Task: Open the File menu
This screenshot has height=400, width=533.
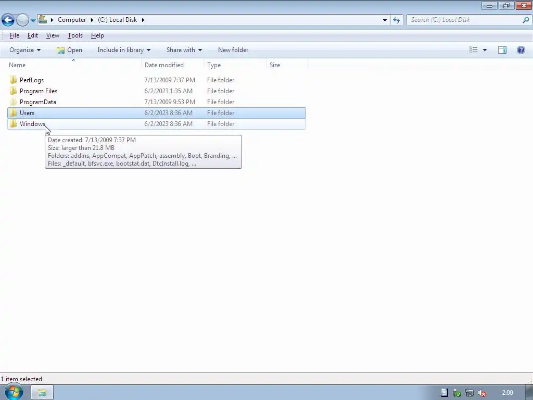Action: click(x=14, y=35)
